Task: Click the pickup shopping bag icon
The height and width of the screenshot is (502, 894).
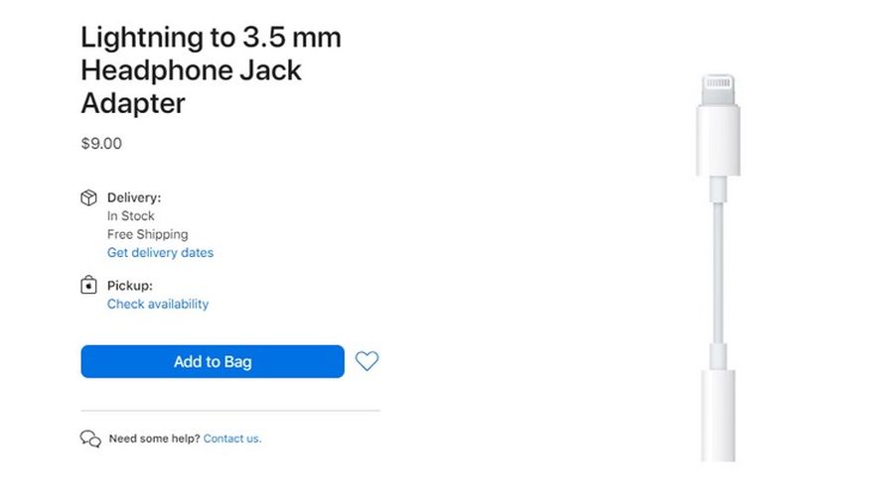Action: point(88,286)
